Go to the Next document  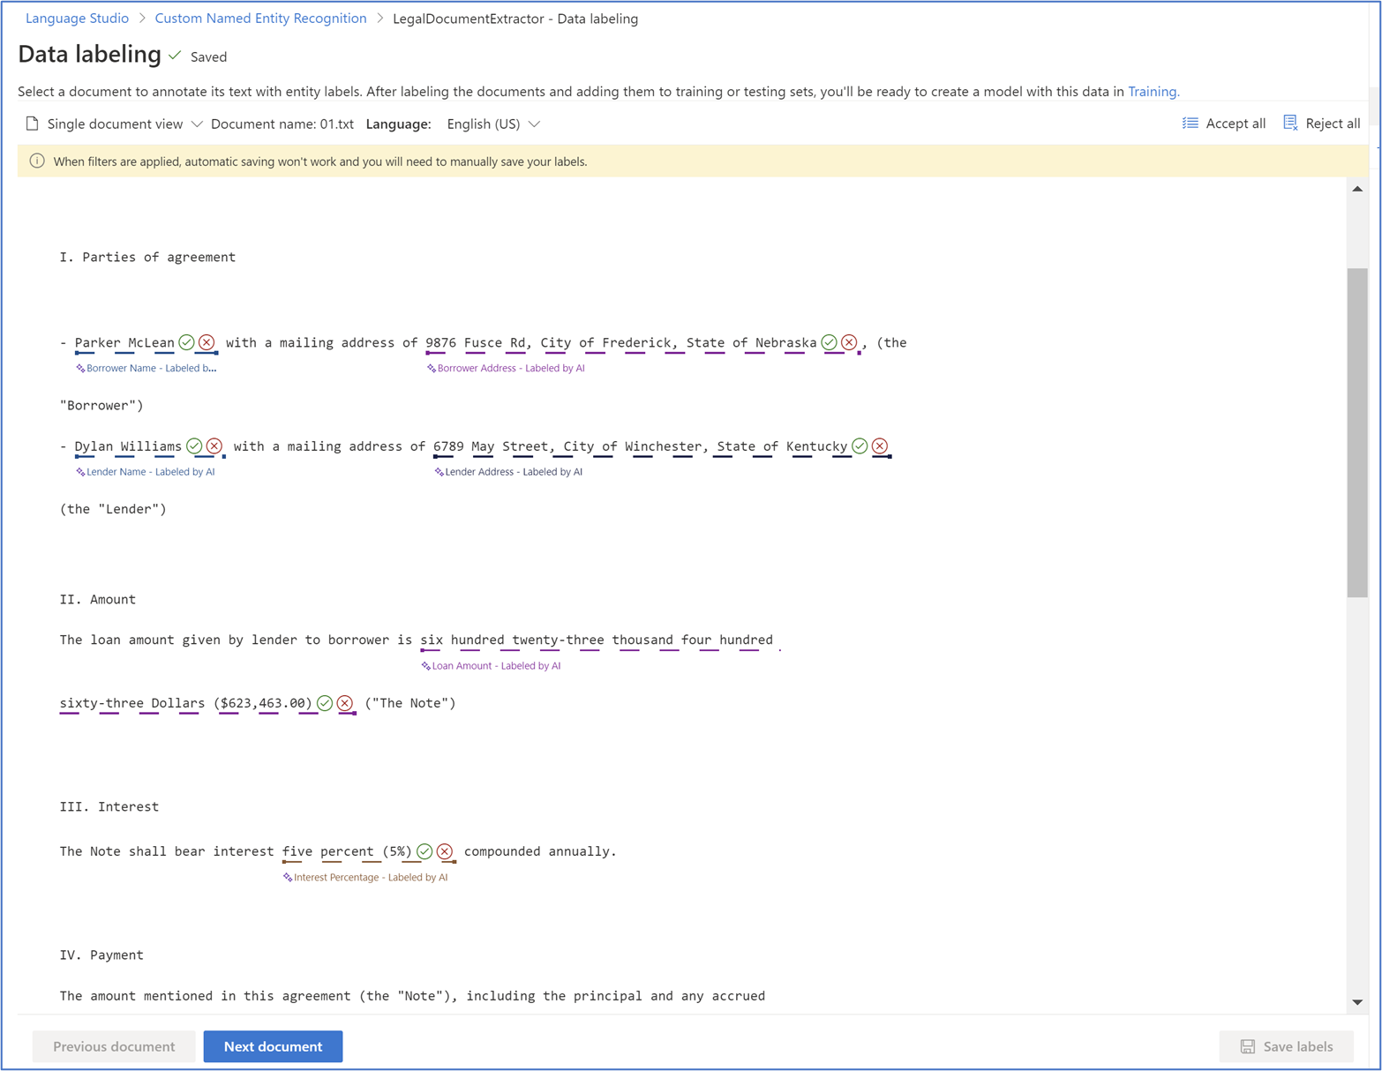273,1046
